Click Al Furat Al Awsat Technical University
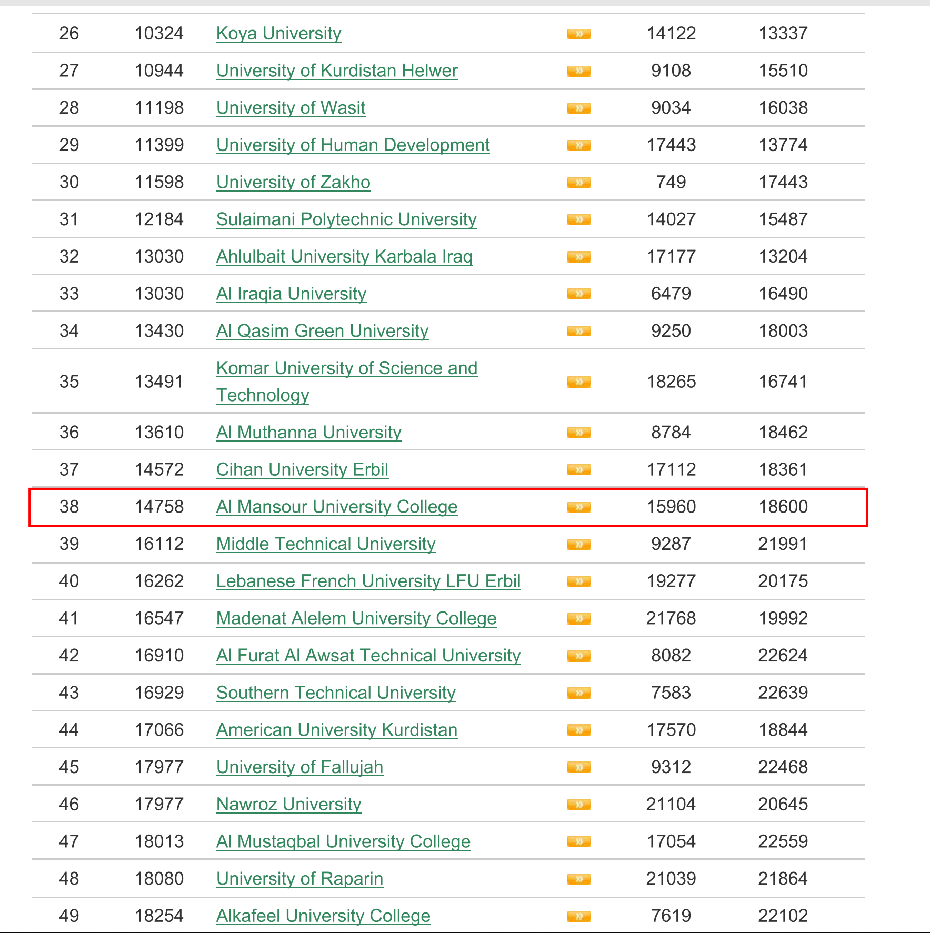Viewport: 930px width, 933px height. point(368,656)
